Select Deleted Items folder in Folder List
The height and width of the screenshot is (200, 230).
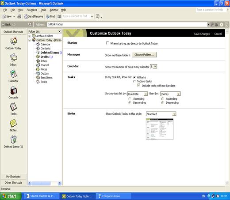click(x=49, y=53)
